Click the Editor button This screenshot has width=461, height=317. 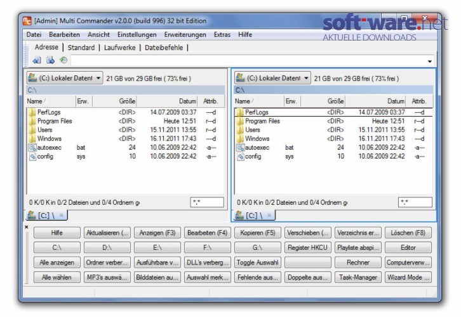(x=408, y=247)
